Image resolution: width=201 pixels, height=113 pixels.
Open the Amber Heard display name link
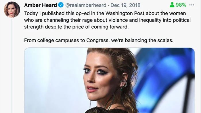tap(41, 5)
